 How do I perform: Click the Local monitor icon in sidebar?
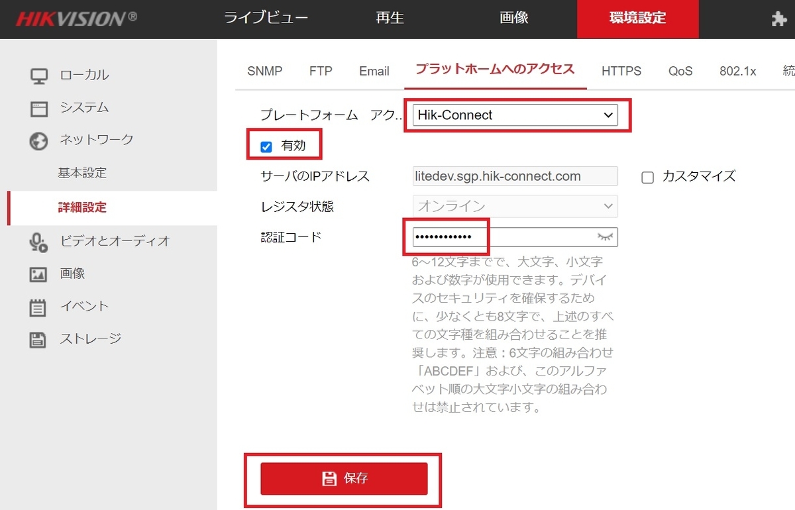(39, 76)
